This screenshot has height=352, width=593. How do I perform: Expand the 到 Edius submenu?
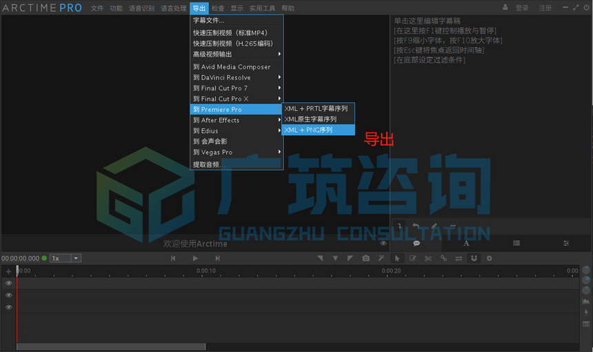click(237, 130)
